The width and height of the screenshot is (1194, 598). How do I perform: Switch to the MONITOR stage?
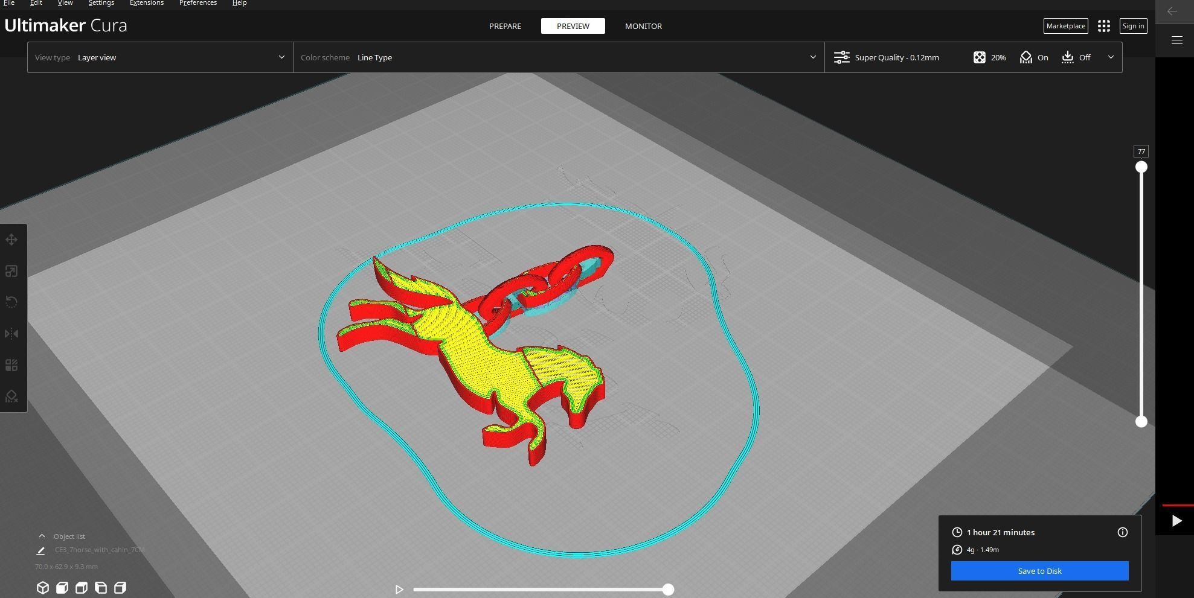tap(643, 26)
